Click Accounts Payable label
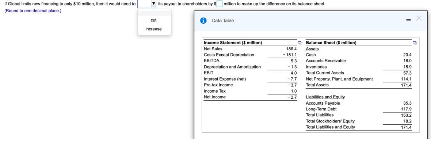The height and width of the screenshot is (148, 431). pyautogui.click(x=323, y=103)
